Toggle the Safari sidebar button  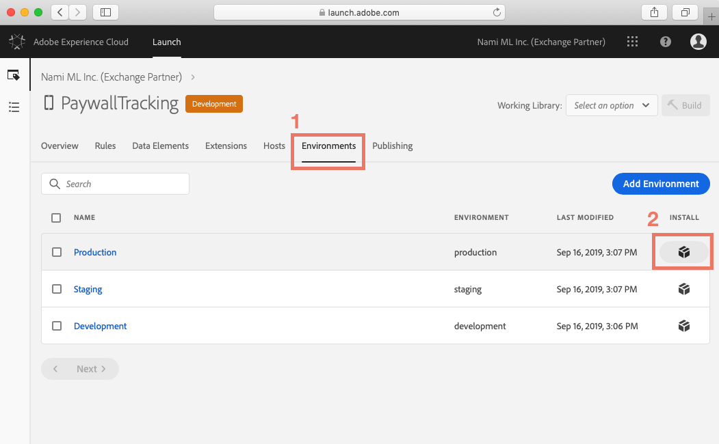(x=105, y=12)
